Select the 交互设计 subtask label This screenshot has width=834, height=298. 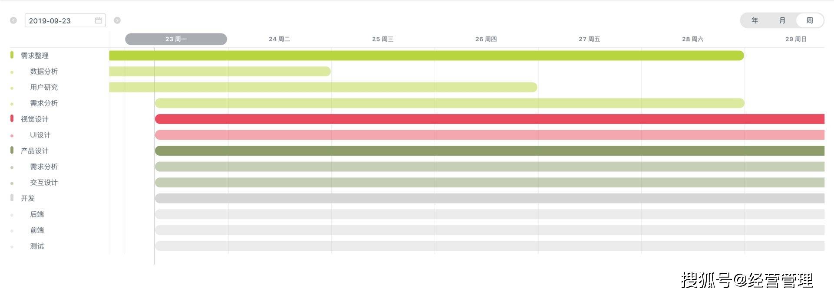click(44, 183)
